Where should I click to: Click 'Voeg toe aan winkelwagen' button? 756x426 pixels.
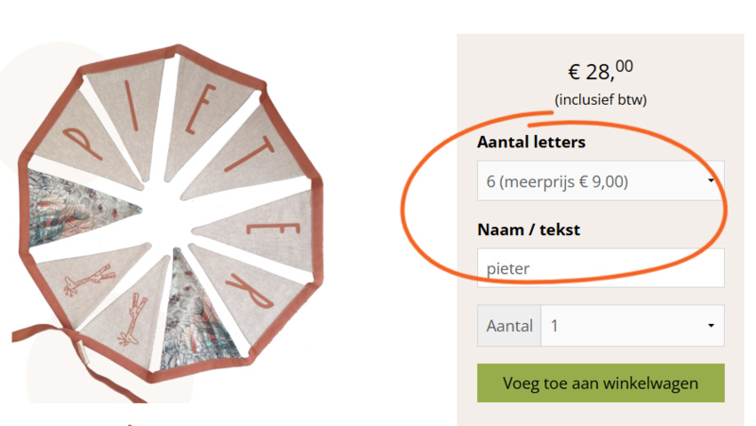pyautogui.click(x=601, y=383)
